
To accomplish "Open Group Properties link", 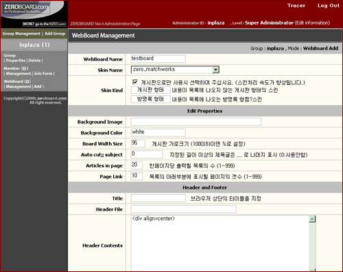I will point(16,60).
